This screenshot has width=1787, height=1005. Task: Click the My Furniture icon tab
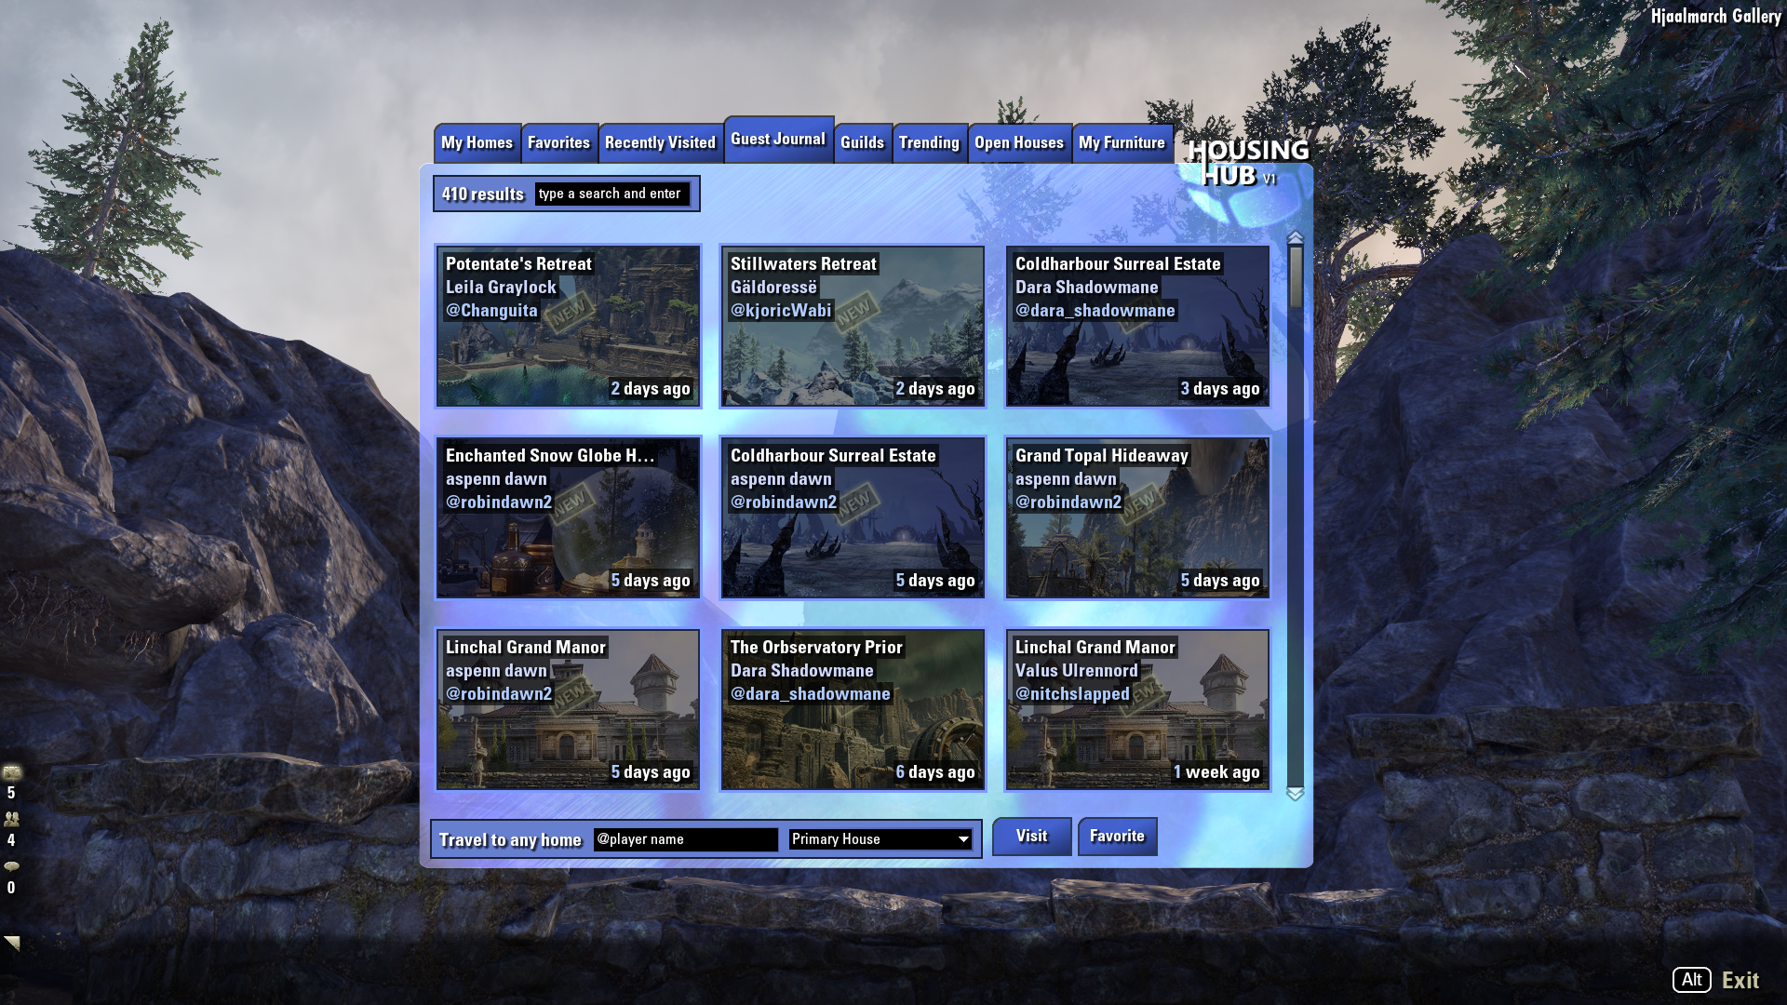click(x=1121, y=142)
